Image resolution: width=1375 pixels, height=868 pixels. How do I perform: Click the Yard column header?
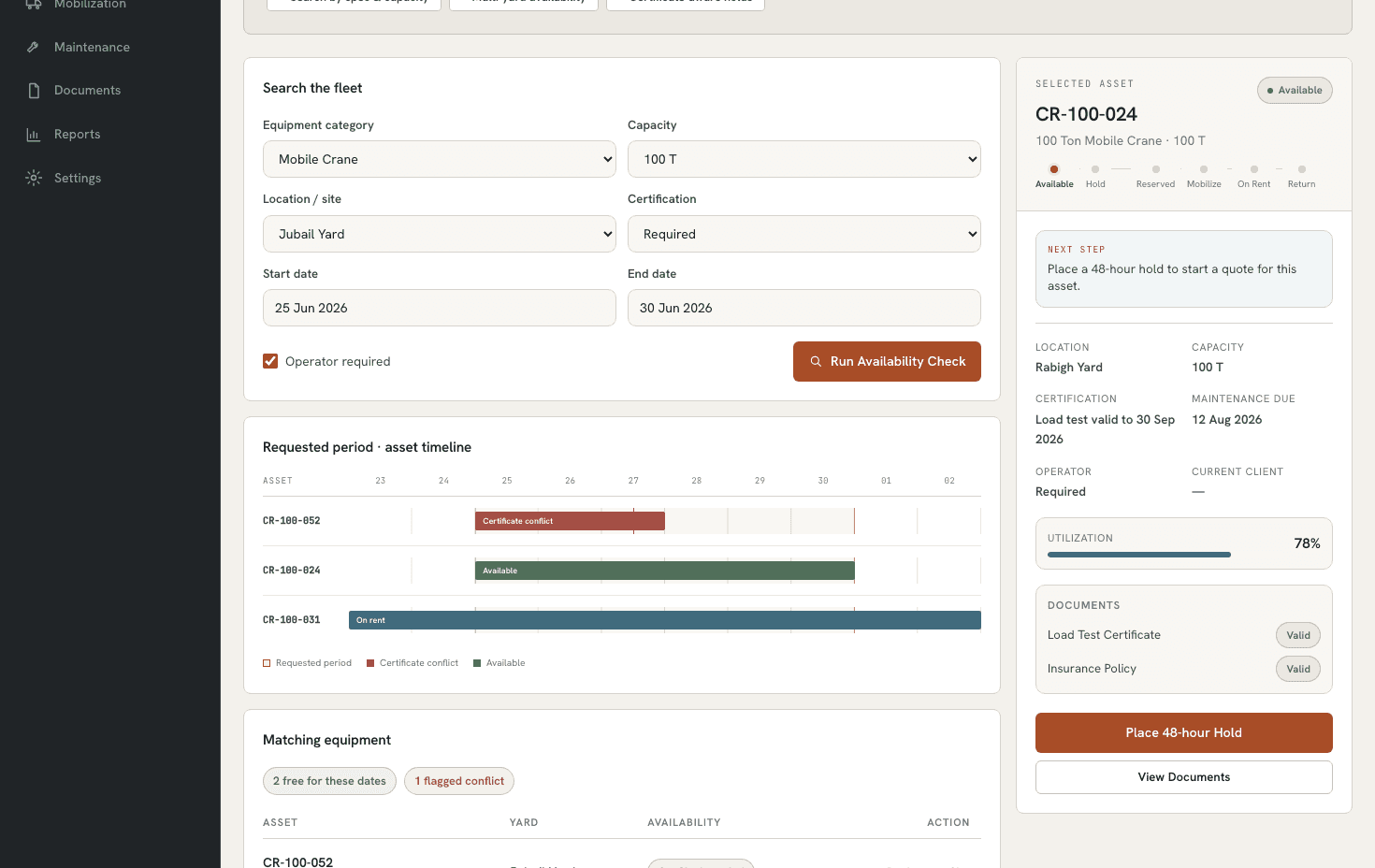coord(524,823)
